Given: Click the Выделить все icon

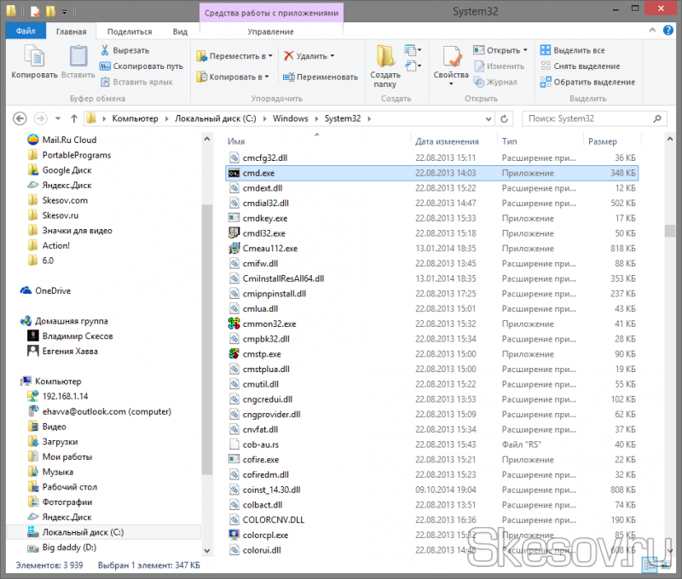Looking at the screenshot, I should (x=546, y=50).
